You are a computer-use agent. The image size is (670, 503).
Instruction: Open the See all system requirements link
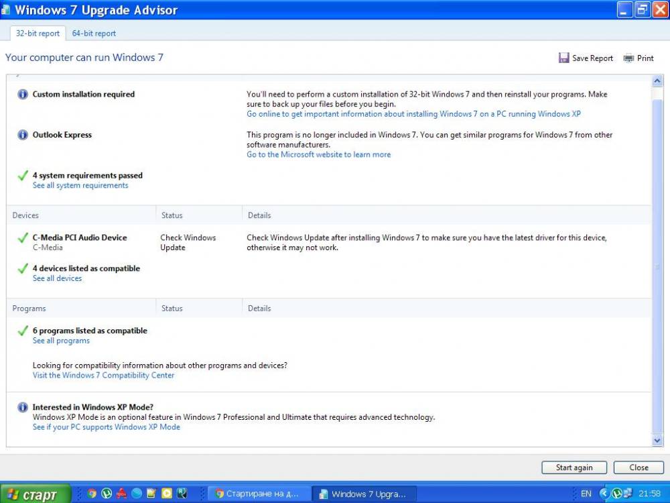click(x=80, y=186)
